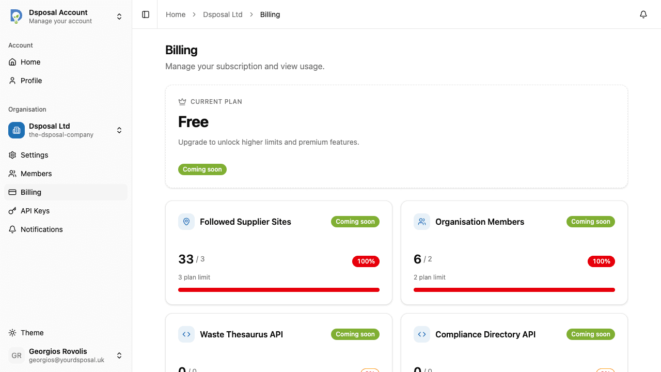
Task: Click the Followed Supplier Sites progress bar
Action: click(x=279, y=290)
